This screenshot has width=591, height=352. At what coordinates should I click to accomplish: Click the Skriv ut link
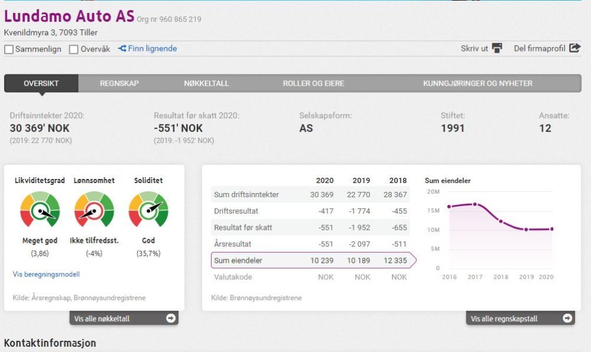coord(474,48)
